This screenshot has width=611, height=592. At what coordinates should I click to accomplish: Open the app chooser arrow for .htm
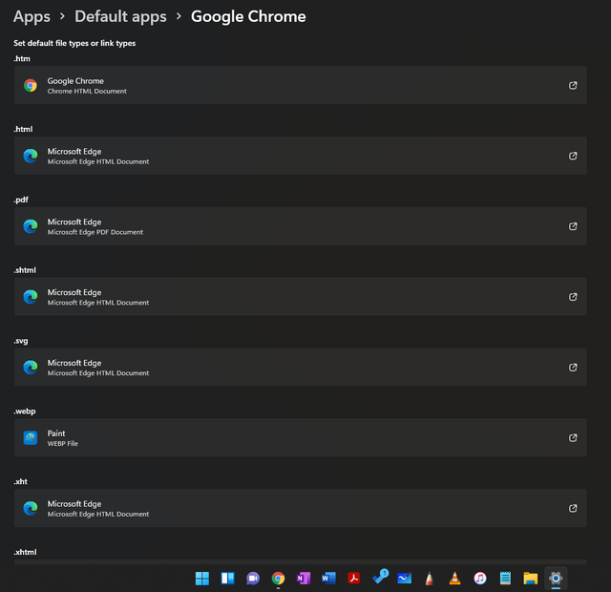click(573, 85)
